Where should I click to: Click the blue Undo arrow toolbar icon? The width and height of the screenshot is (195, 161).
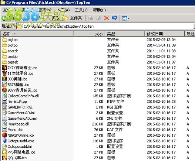click(x=114, y=18)
